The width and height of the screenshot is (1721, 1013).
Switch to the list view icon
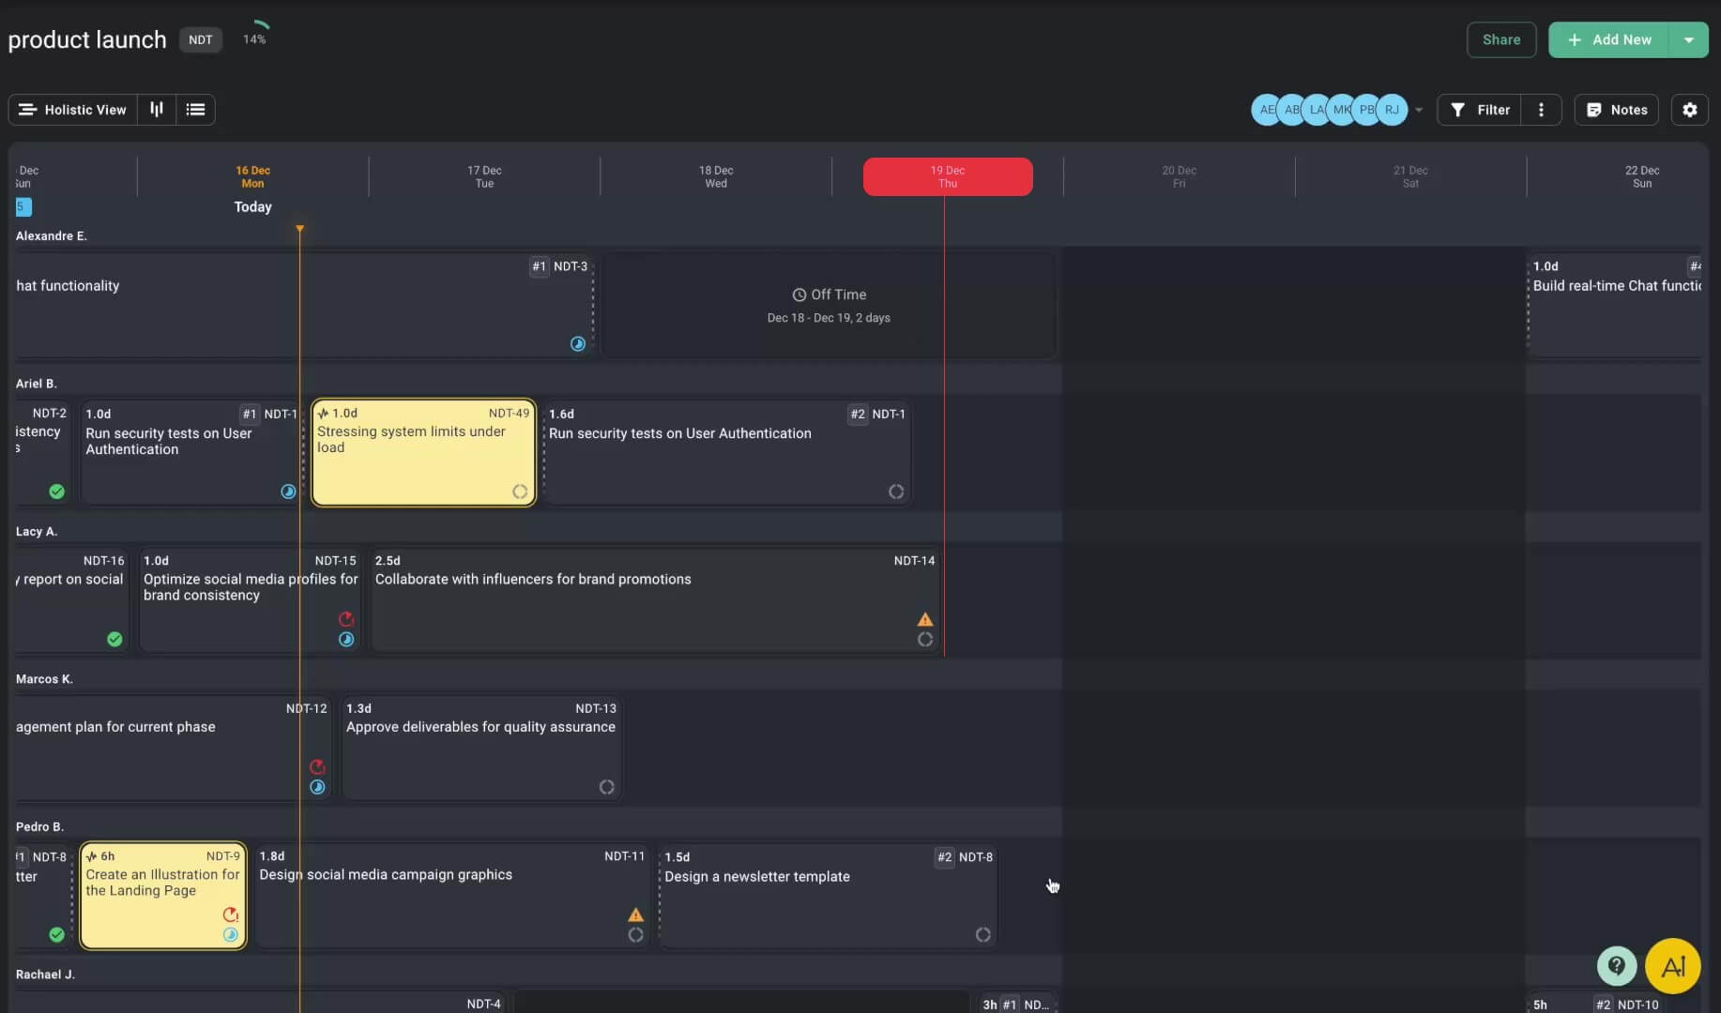(x=195, y=110)
